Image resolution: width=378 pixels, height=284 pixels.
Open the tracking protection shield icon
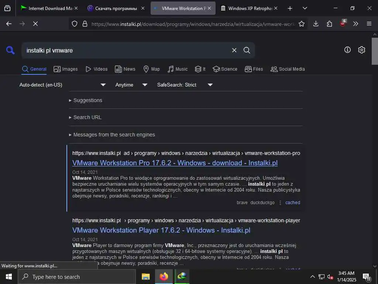click(75, 24)
